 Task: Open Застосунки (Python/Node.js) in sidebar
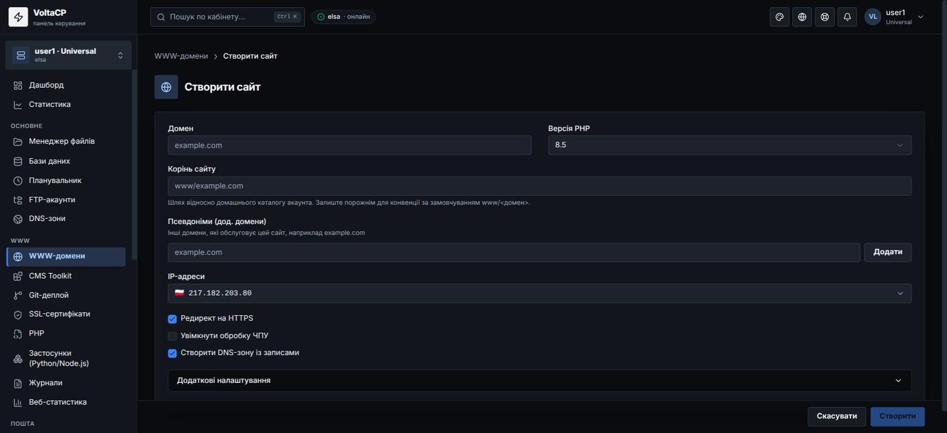coord(66,358)
